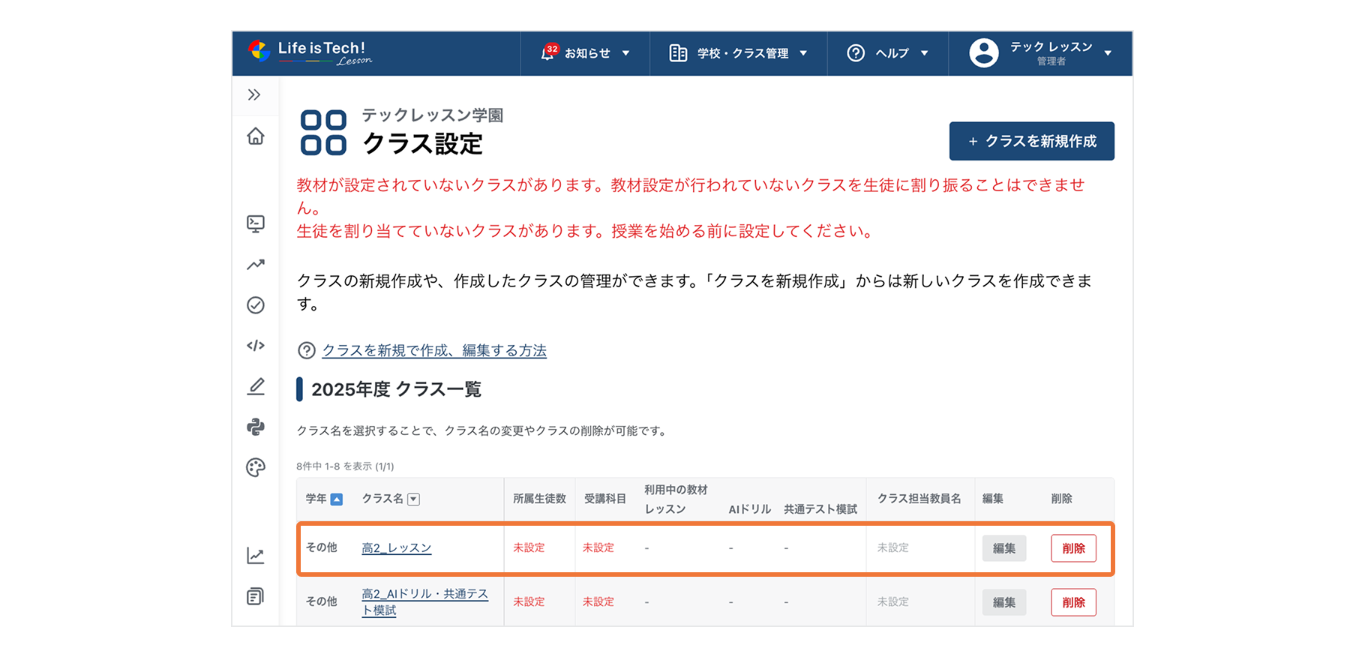The width and height of the screenshot is (1365, 657).
Task: Open the 高2_レッスン class link
Action: [397, 548]
